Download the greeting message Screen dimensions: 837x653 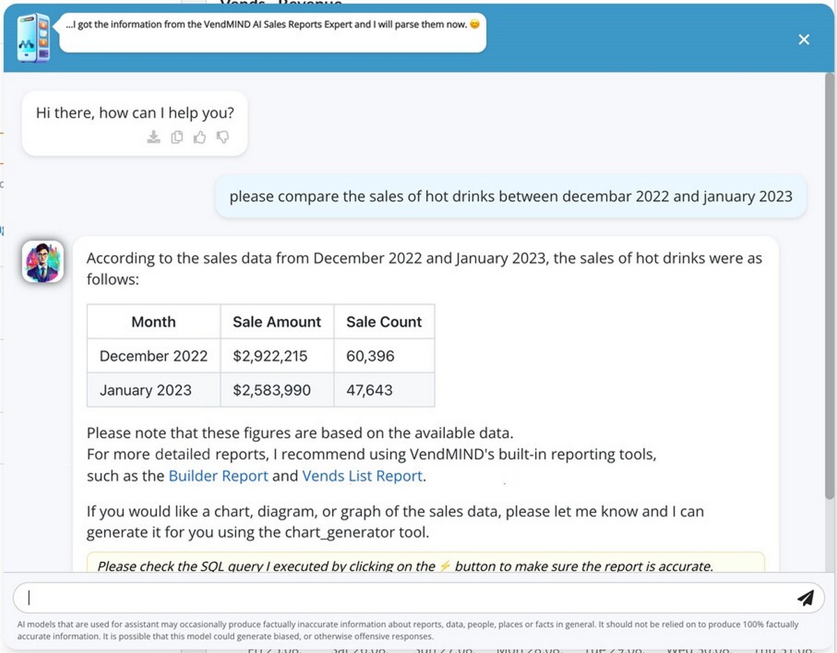click(153, 137)
